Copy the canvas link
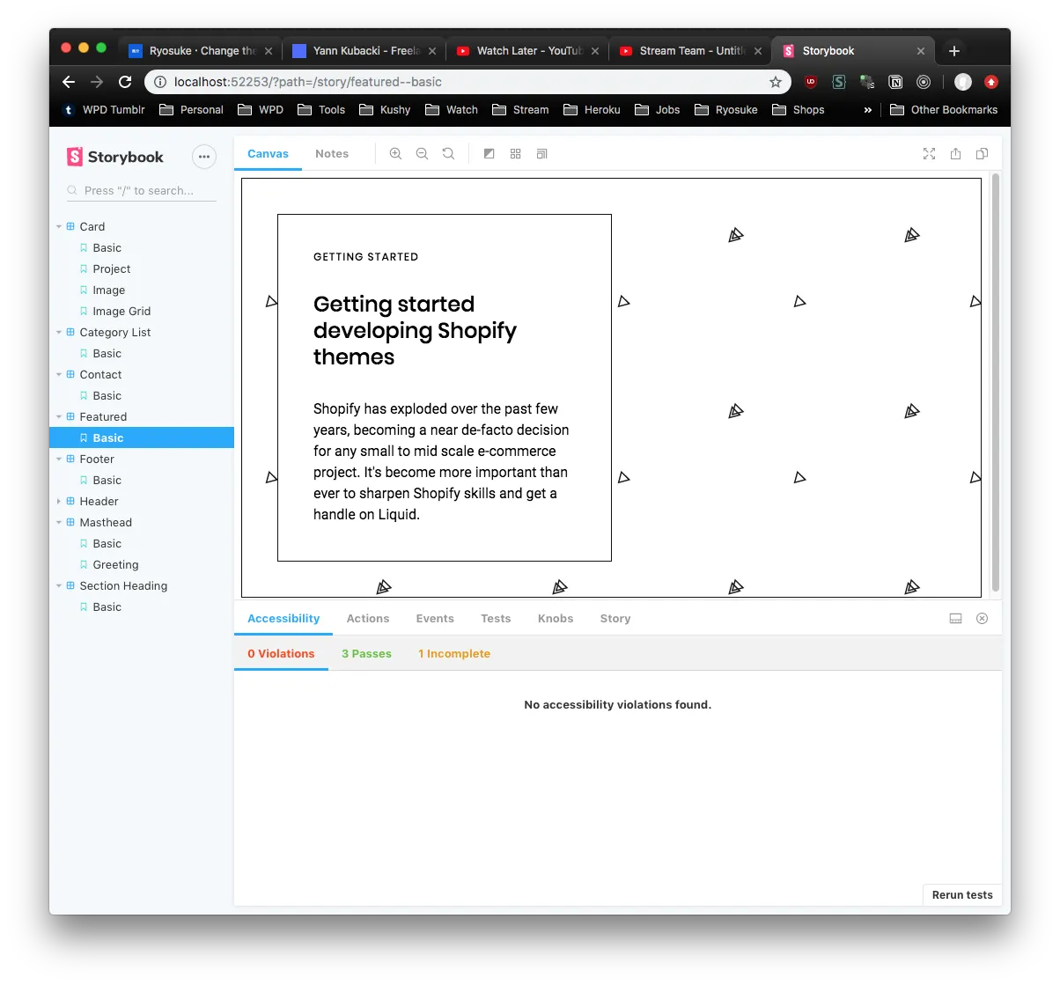 coord(982,154)
